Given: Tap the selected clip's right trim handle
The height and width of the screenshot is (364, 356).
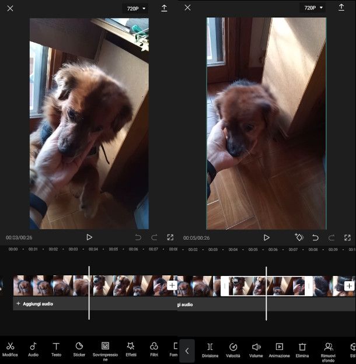Looking at the screenshot, I should pos(309,286).
